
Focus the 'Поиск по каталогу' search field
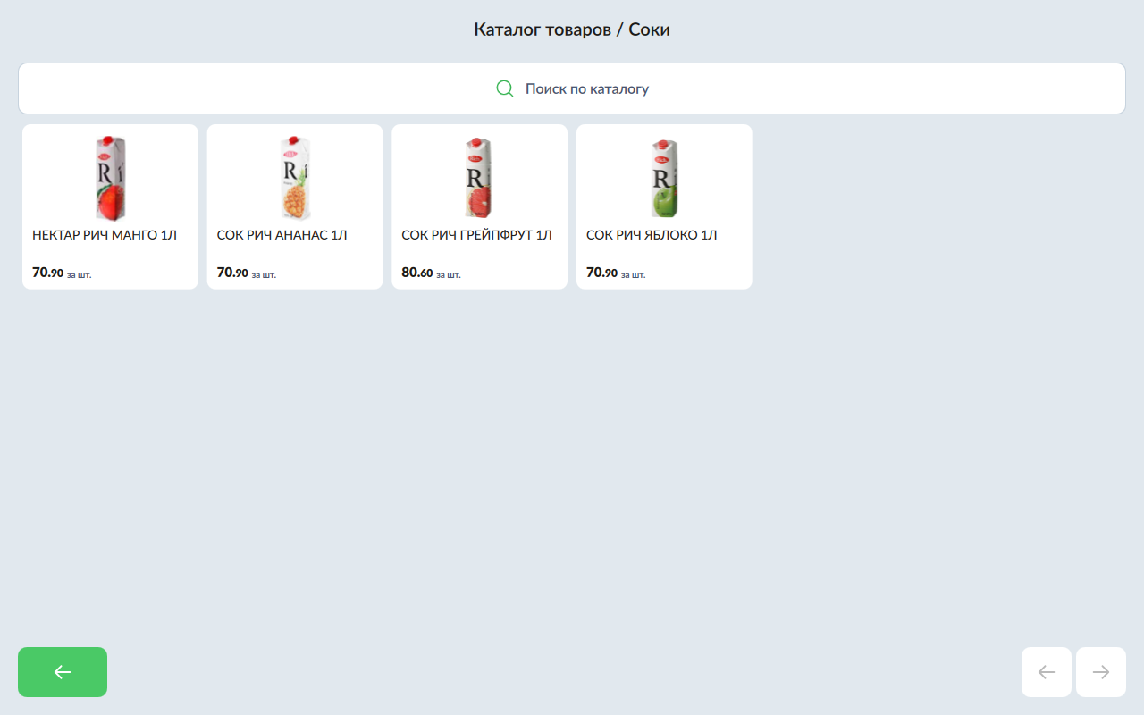[586, 88]
